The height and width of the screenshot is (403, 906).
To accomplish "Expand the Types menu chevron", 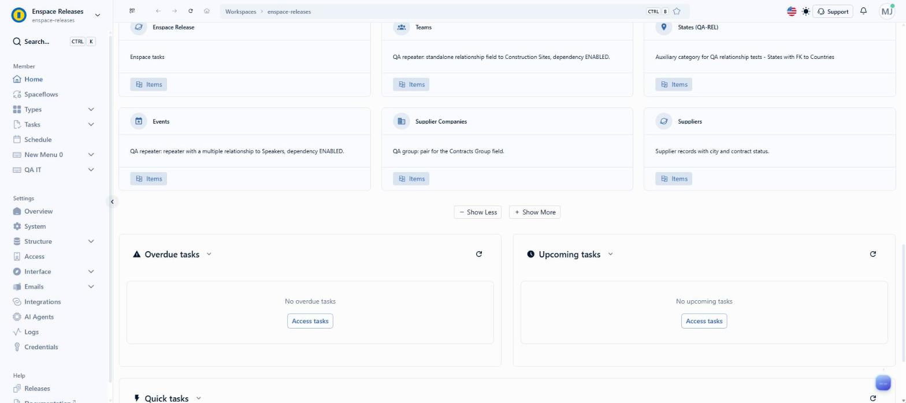I will tap(91, 110).
